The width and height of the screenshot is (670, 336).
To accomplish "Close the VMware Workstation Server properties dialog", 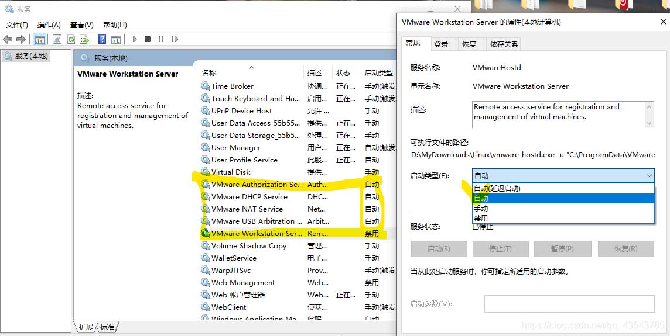I will click(663, 22).
